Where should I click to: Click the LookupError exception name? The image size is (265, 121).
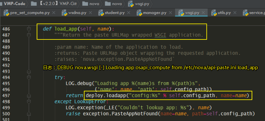90,102
